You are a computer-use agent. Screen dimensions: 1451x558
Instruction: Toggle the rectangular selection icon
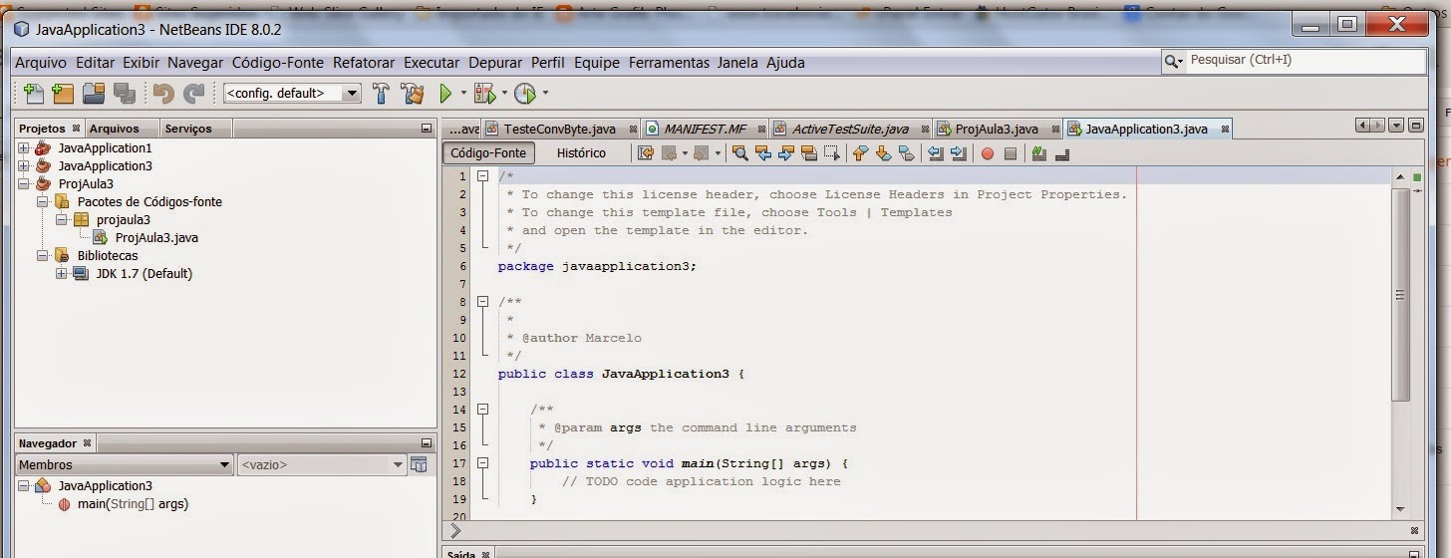pos(832,153)
